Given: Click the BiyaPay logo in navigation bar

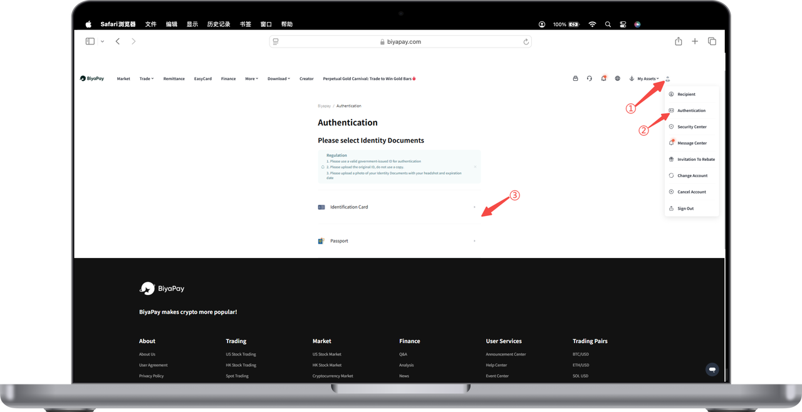Looking at the screenshot, I should click(92, 79).
